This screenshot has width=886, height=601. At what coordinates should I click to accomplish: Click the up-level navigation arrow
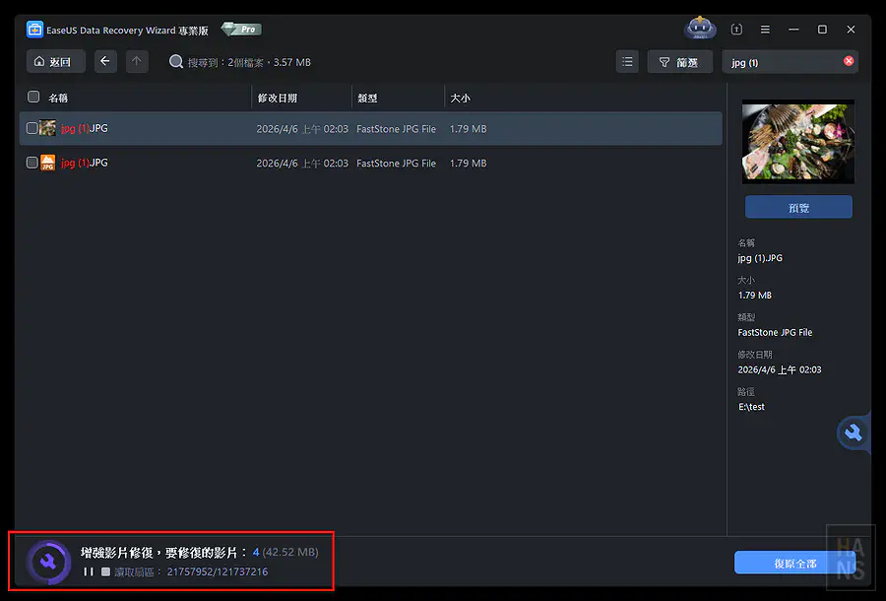(135, 61)
